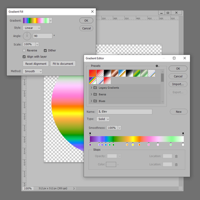This screenshot has width=200, height=200.
Task: Select the right black opacity stop
Action: tap(183, 133)
